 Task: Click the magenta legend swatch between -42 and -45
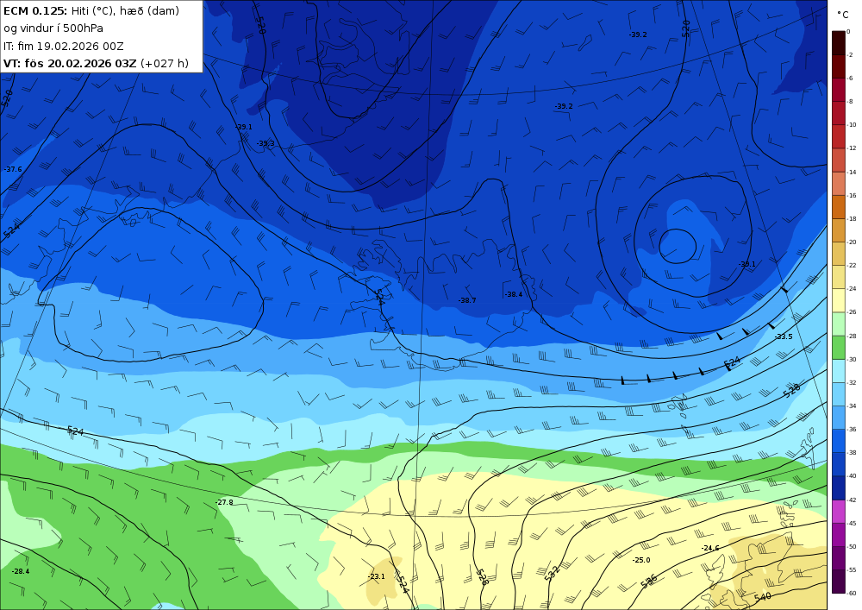(839, 512)
